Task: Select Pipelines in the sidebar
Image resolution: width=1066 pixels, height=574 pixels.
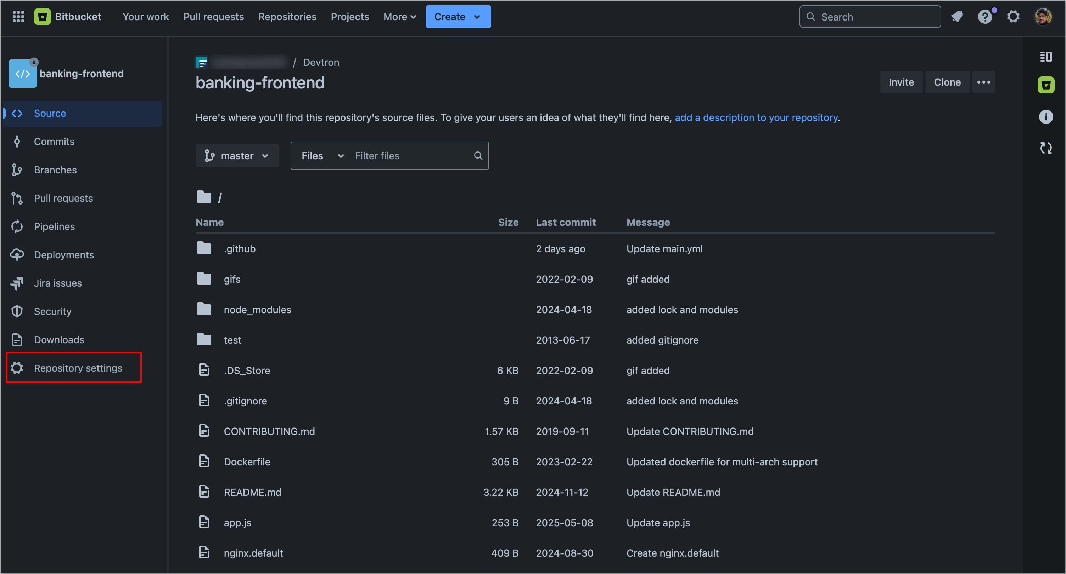Action: (x=54, y=226)
